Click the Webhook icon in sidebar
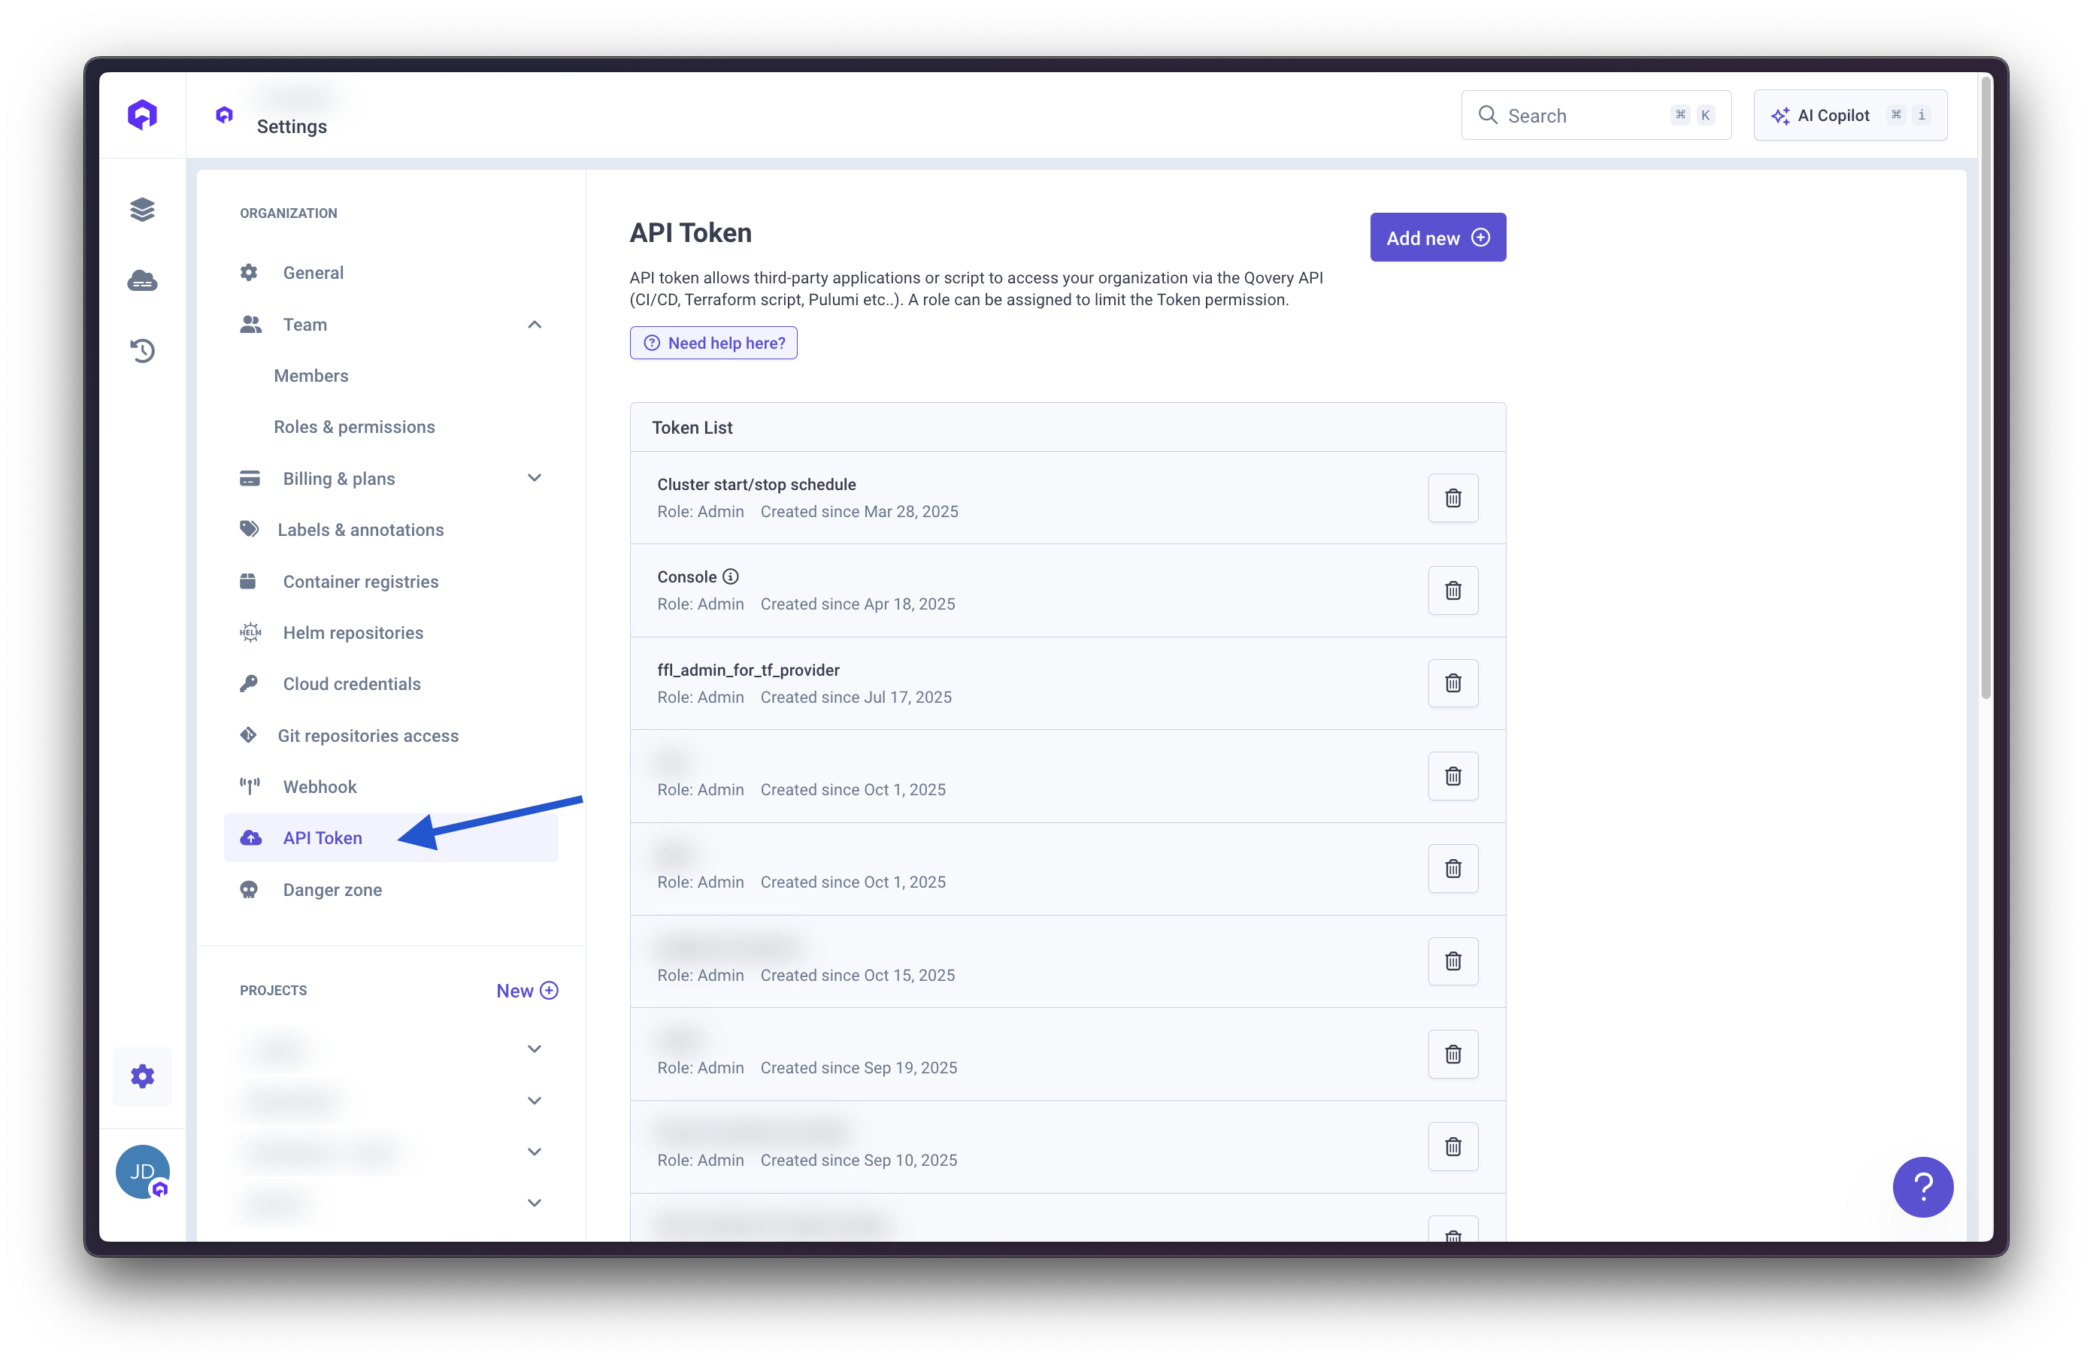The height and width of the screenshot is (1368, 2093). (250, 786)
